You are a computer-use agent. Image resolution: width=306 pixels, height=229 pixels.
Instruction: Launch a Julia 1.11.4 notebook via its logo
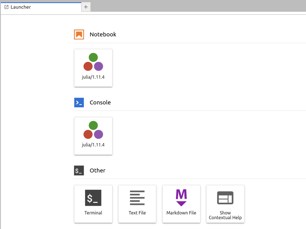click(x=93, y=62)
